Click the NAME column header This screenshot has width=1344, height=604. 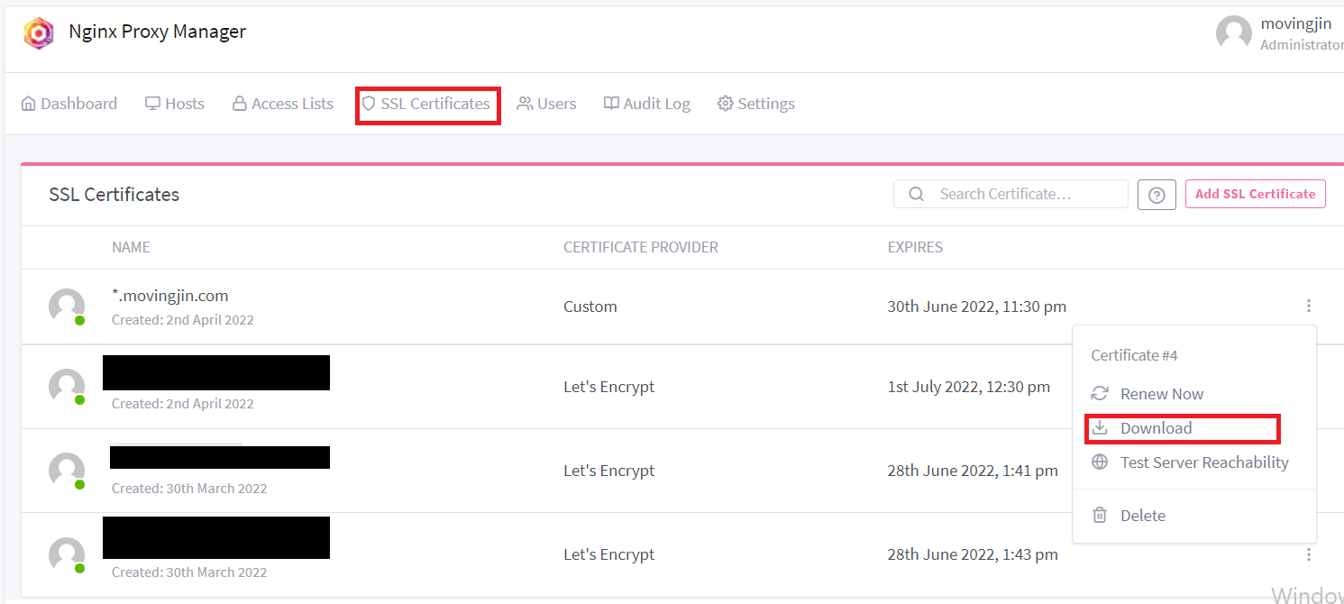(131, 247)
